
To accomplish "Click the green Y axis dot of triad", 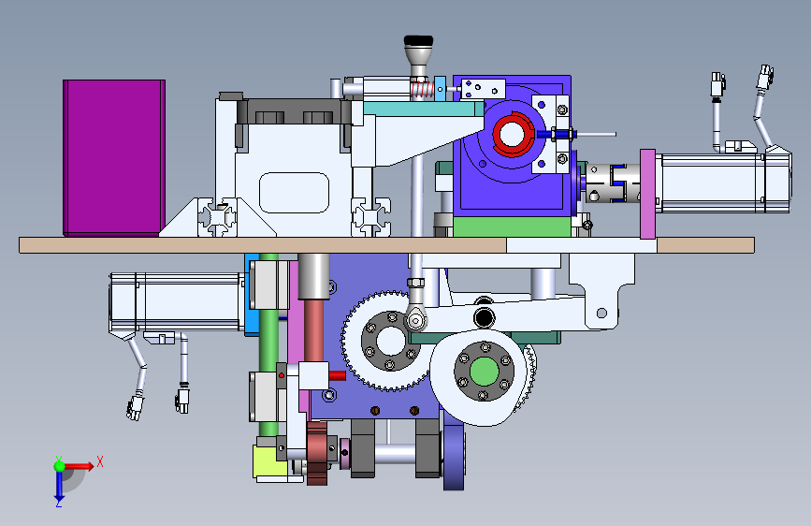I will (x=59, y=466).
